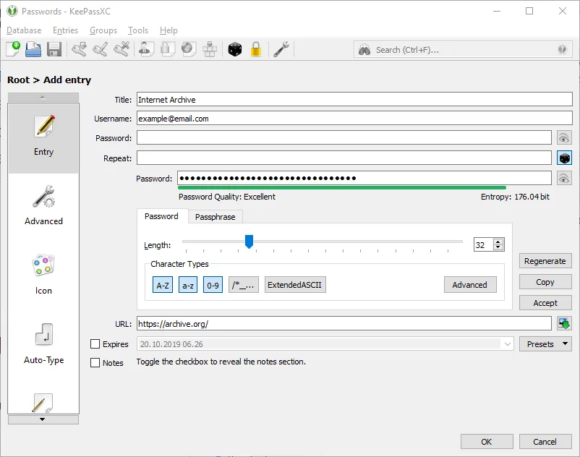Switch to the Password generator tab
Viewport: 580px width, 457px height.
coord(161,216)
